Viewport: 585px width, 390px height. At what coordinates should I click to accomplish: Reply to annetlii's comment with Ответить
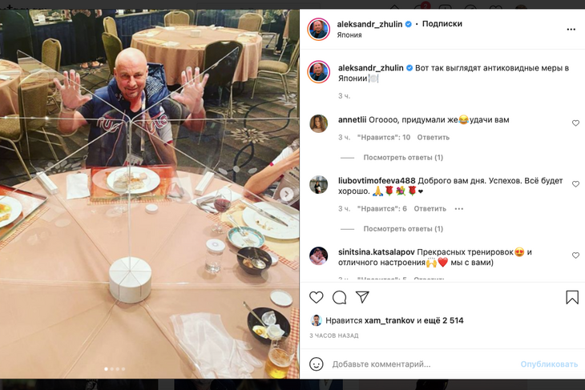point(434,137)
